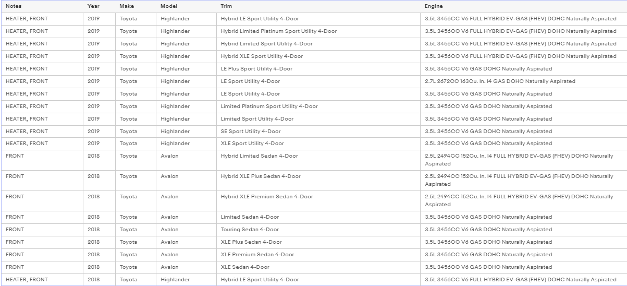The width and height of the screenshot is (627, 286).
Task: Click Avalon in the Limited Sedan row
Action: tap(169, 217)
